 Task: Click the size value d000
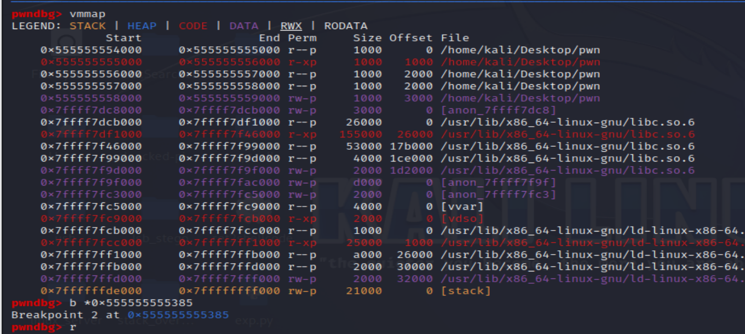[x=367, y=183]
